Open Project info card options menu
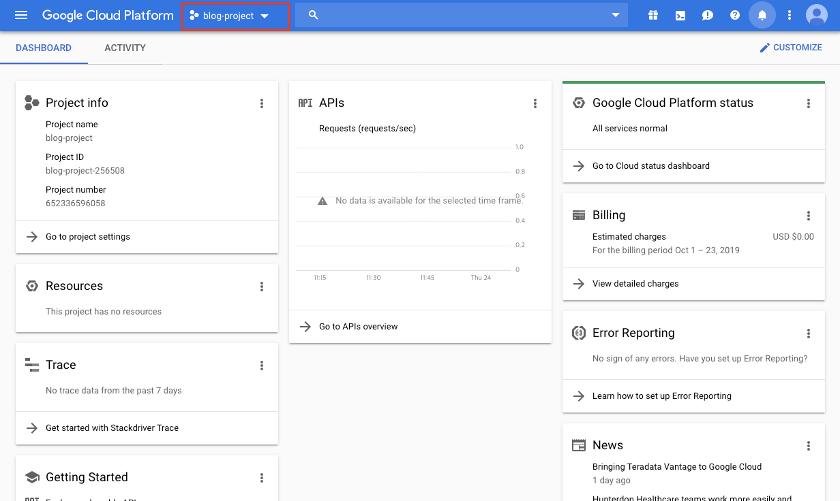This screenshot has width=840, height=501. click(262, 103)
